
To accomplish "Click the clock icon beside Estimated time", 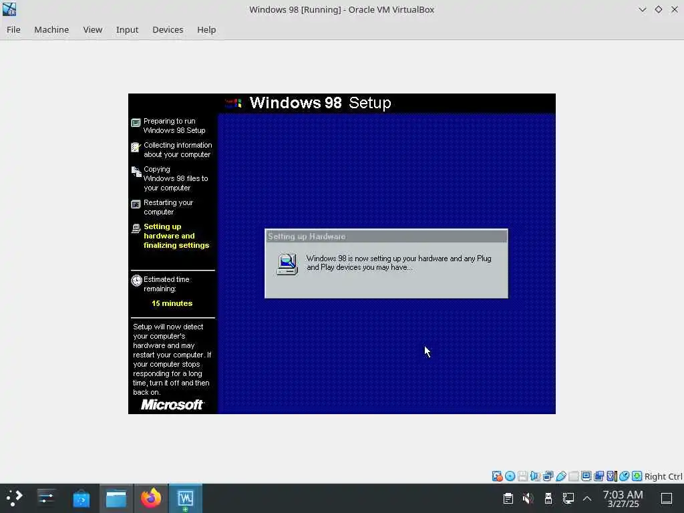I will point(136,280).
